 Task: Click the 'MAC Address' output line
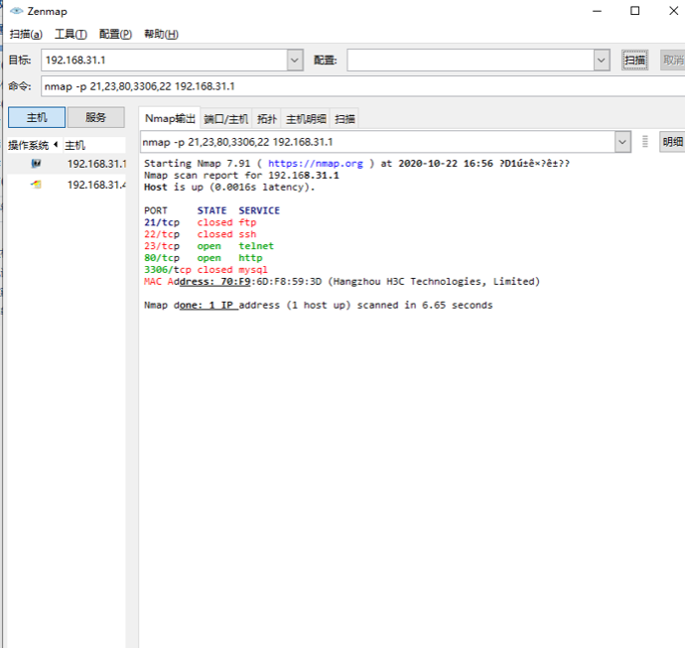click(342, 281)
